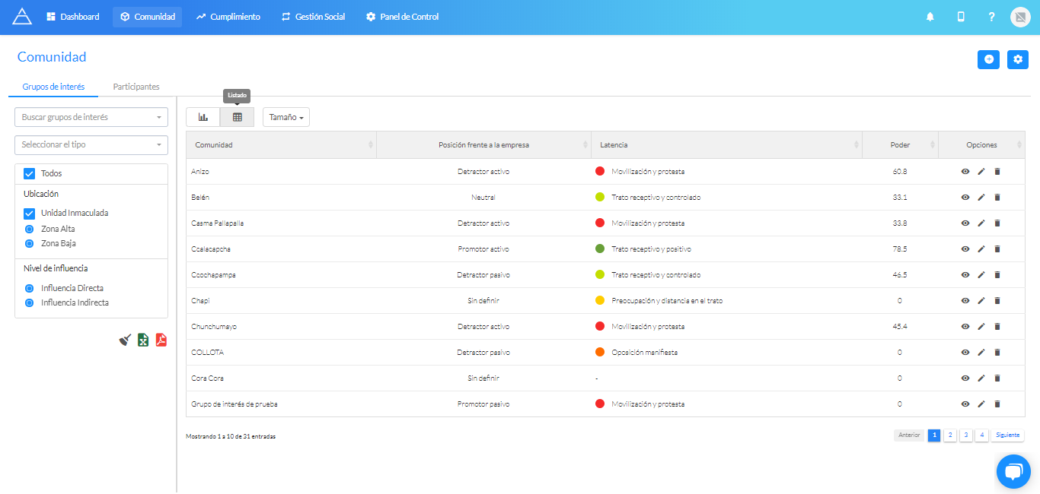Viewport: 1040px width, 494px height.
Task: Switch to Participantes tab
Action: [136, 87]
